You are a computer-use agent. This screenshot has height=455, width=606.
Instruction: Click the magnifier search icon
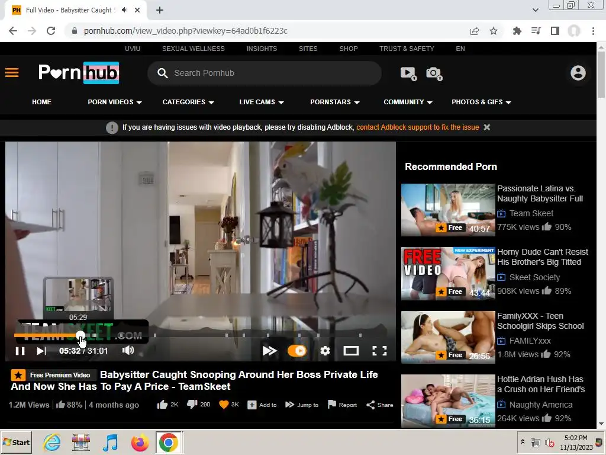tap(162, 73)
